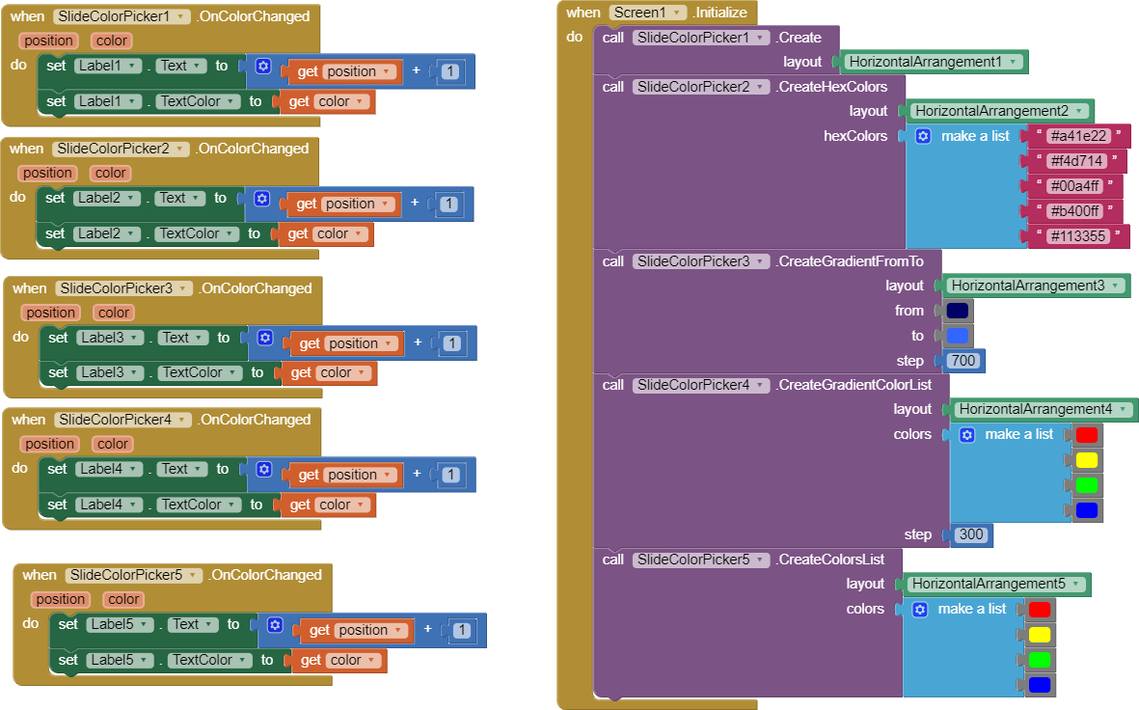
Task: Expand the get color dropdown for Label4
Action: click(x=361, y=505)
